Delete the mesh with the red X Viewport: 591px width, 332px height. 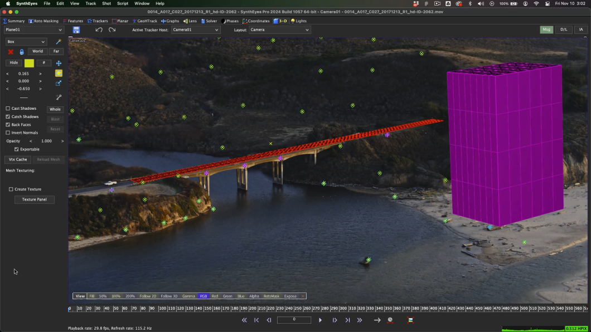pos(11,52)
